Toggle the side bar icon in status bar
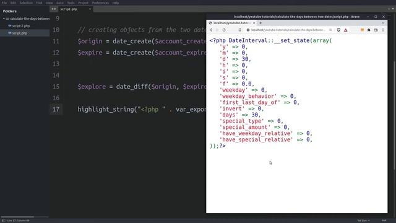396x223 pixels. tap(4, 221)
